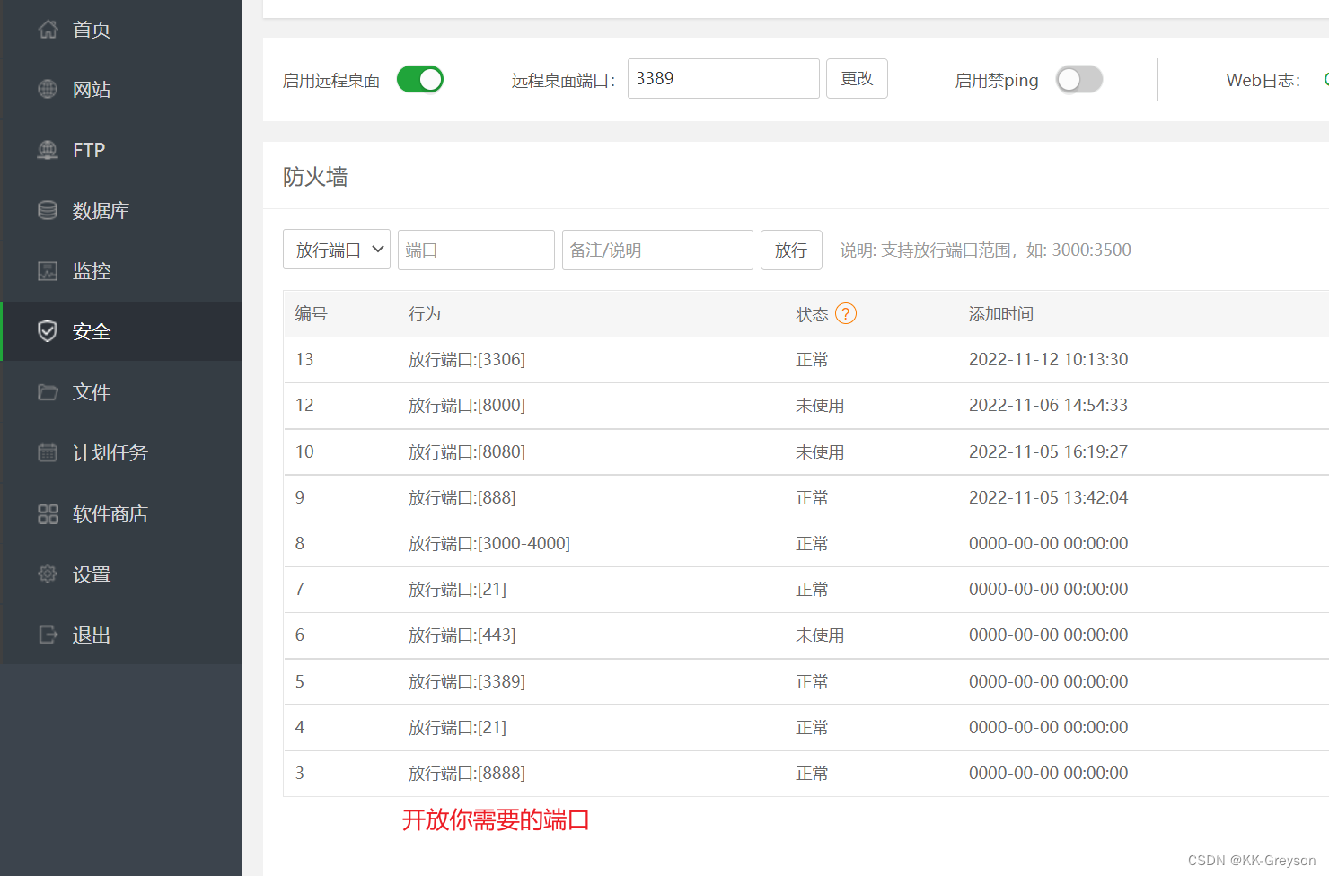Screen dimensions: 1329x876
Task: Click the 放行端口:[8000] entry
Action: pyautogui.click(x=467, y=405)
